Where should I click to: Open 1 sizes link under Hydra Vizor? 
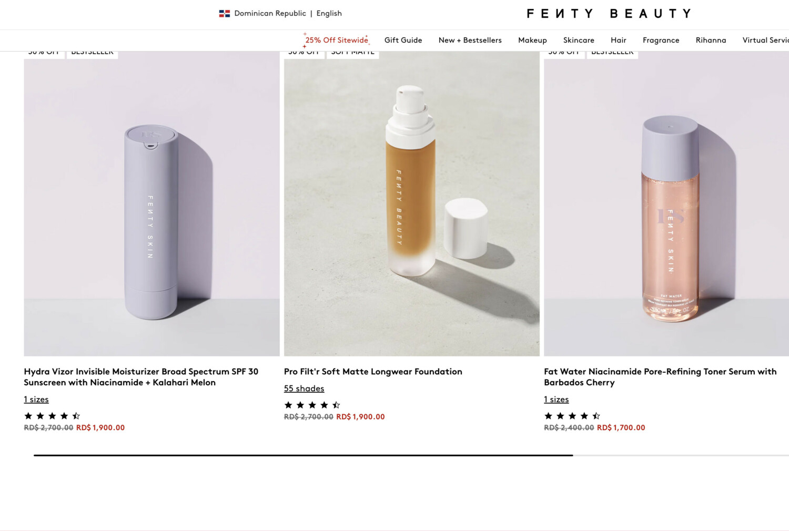(36, 400)
